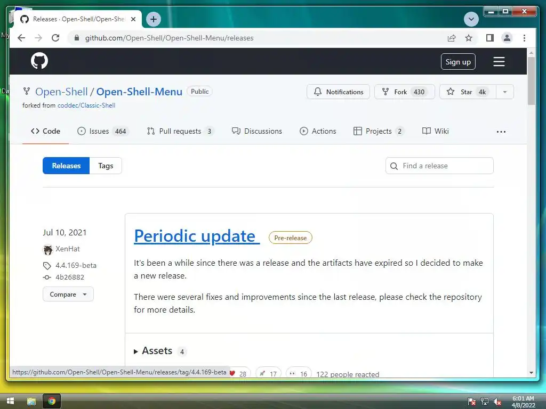The image size is (546, 409).
Task: Open the Open-Shell-Menu repository link
Action: (139, 92)
